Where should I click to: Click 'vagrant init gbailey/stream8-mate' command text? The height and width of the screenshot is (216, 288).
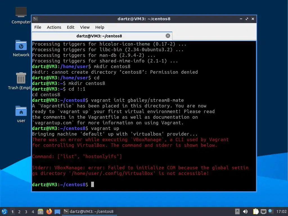[x=137, y=100]
